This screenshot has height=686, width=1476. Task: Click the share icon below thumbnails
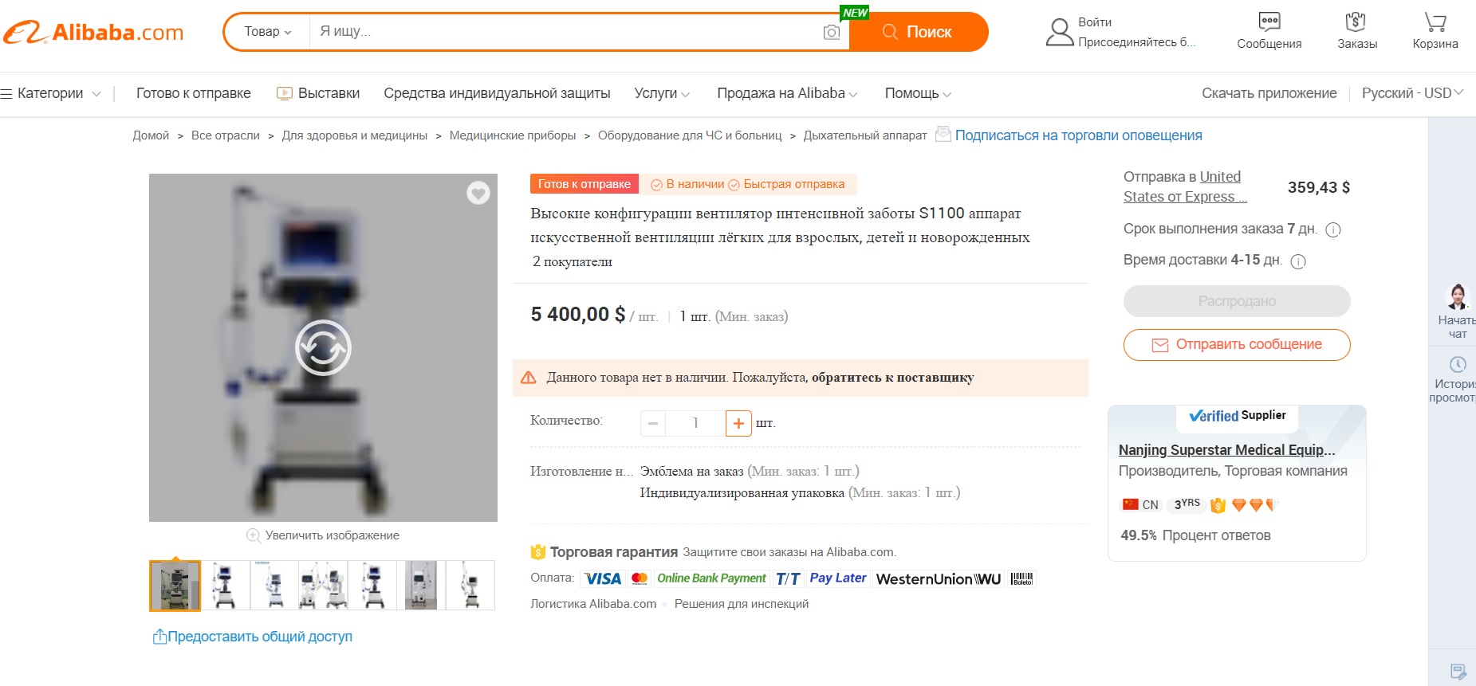pos(159,637)
